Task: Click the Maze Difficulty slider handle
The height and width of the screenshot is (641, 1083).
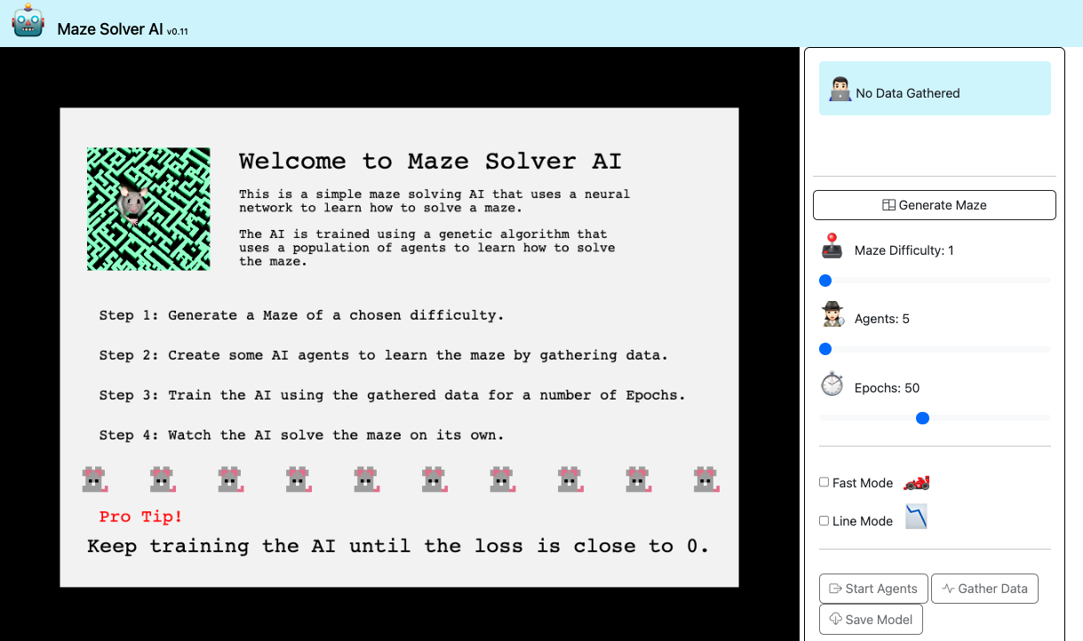Action: (x=825, y=280)
